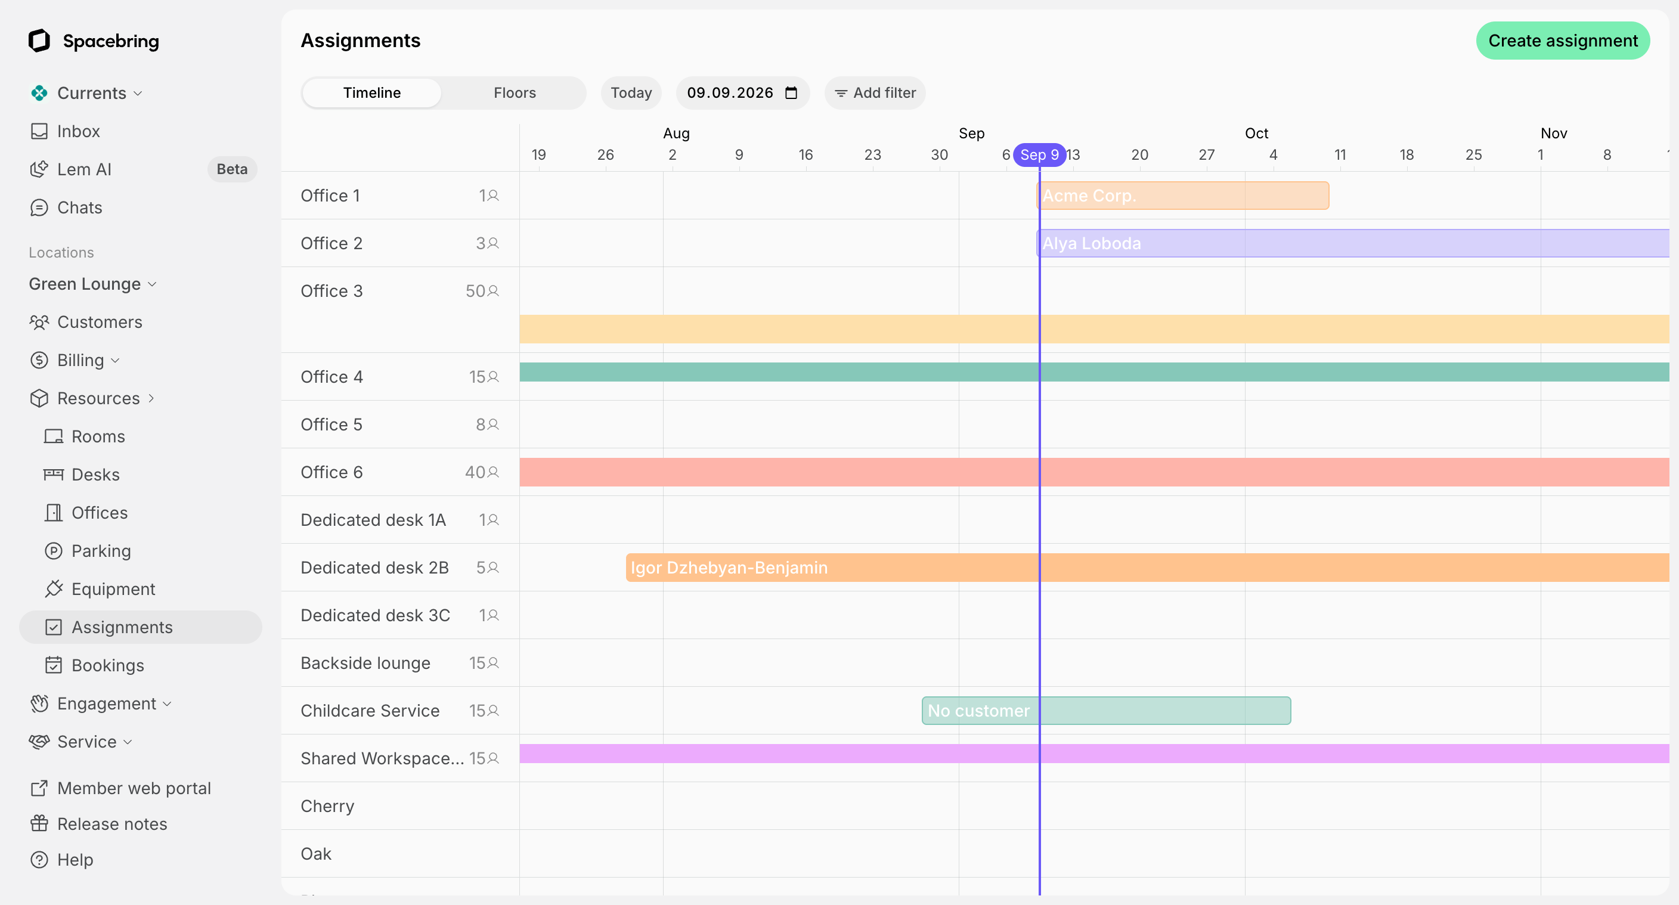Click the Help question mark icon
This screenshot has height=905, width=1679.
pyautogui.click(x=39, y=860)
